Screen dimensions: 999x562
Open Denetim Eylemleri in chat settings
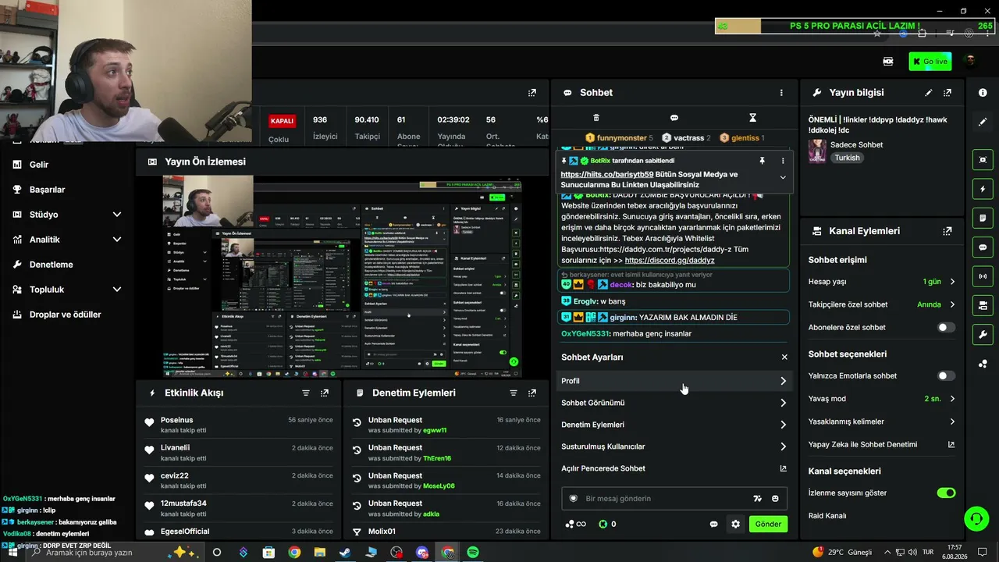pos(674,425)
